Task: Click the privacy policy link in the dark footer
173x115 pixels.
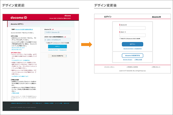Action: coord(21,103)
